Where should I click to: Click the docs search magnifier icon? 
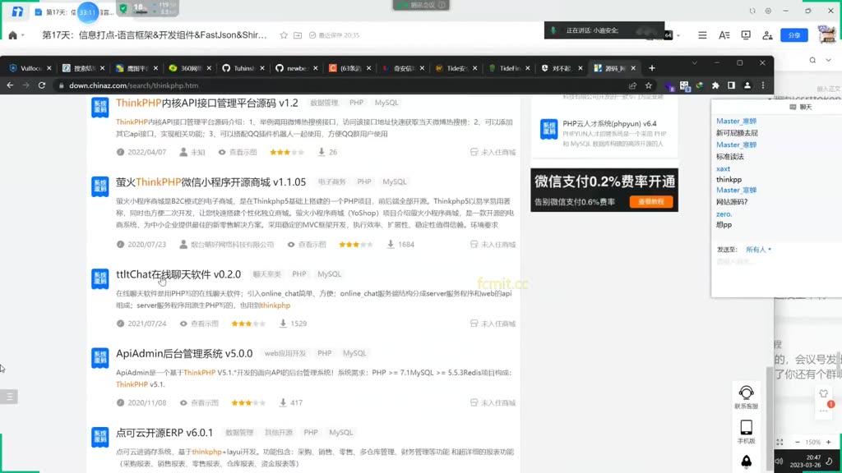[812, 60]
